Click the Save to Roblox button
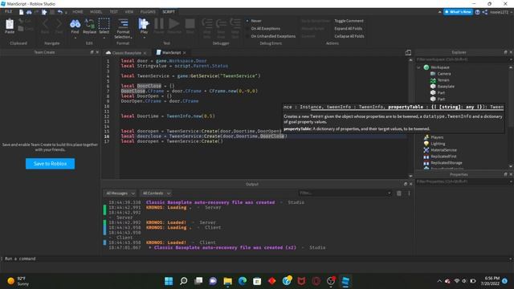This screenshot has height=289, width=514. pos(50,164)
